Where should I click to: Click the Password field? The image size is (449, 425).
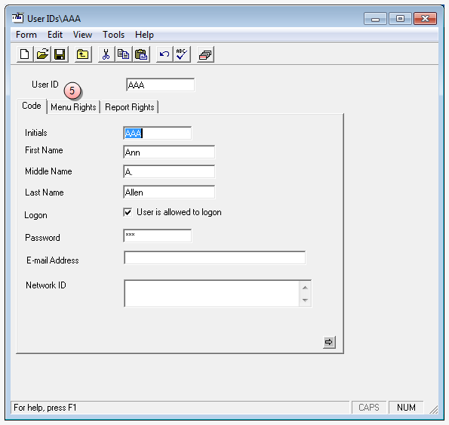coord(157,236)
